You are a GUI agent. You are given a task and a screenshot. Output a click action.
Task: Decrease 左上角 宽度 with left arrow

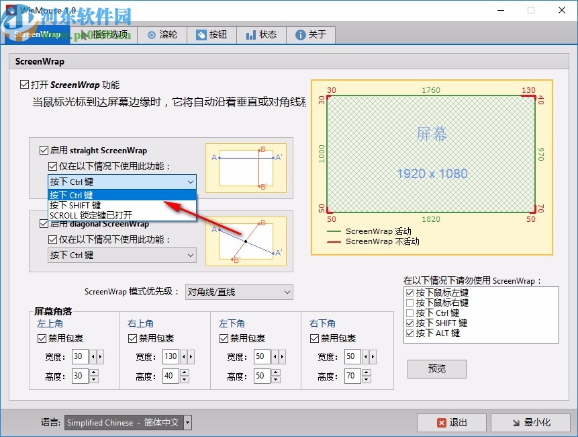point(93,357)
